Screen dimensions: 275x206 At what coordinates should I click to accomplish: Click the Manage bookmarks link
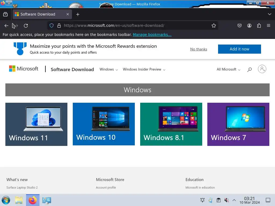pos(152,35)
